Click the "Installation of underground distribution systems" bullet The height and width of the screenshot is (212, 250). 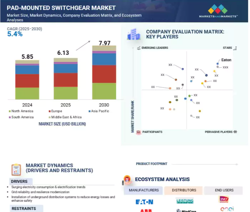point(63,199)
